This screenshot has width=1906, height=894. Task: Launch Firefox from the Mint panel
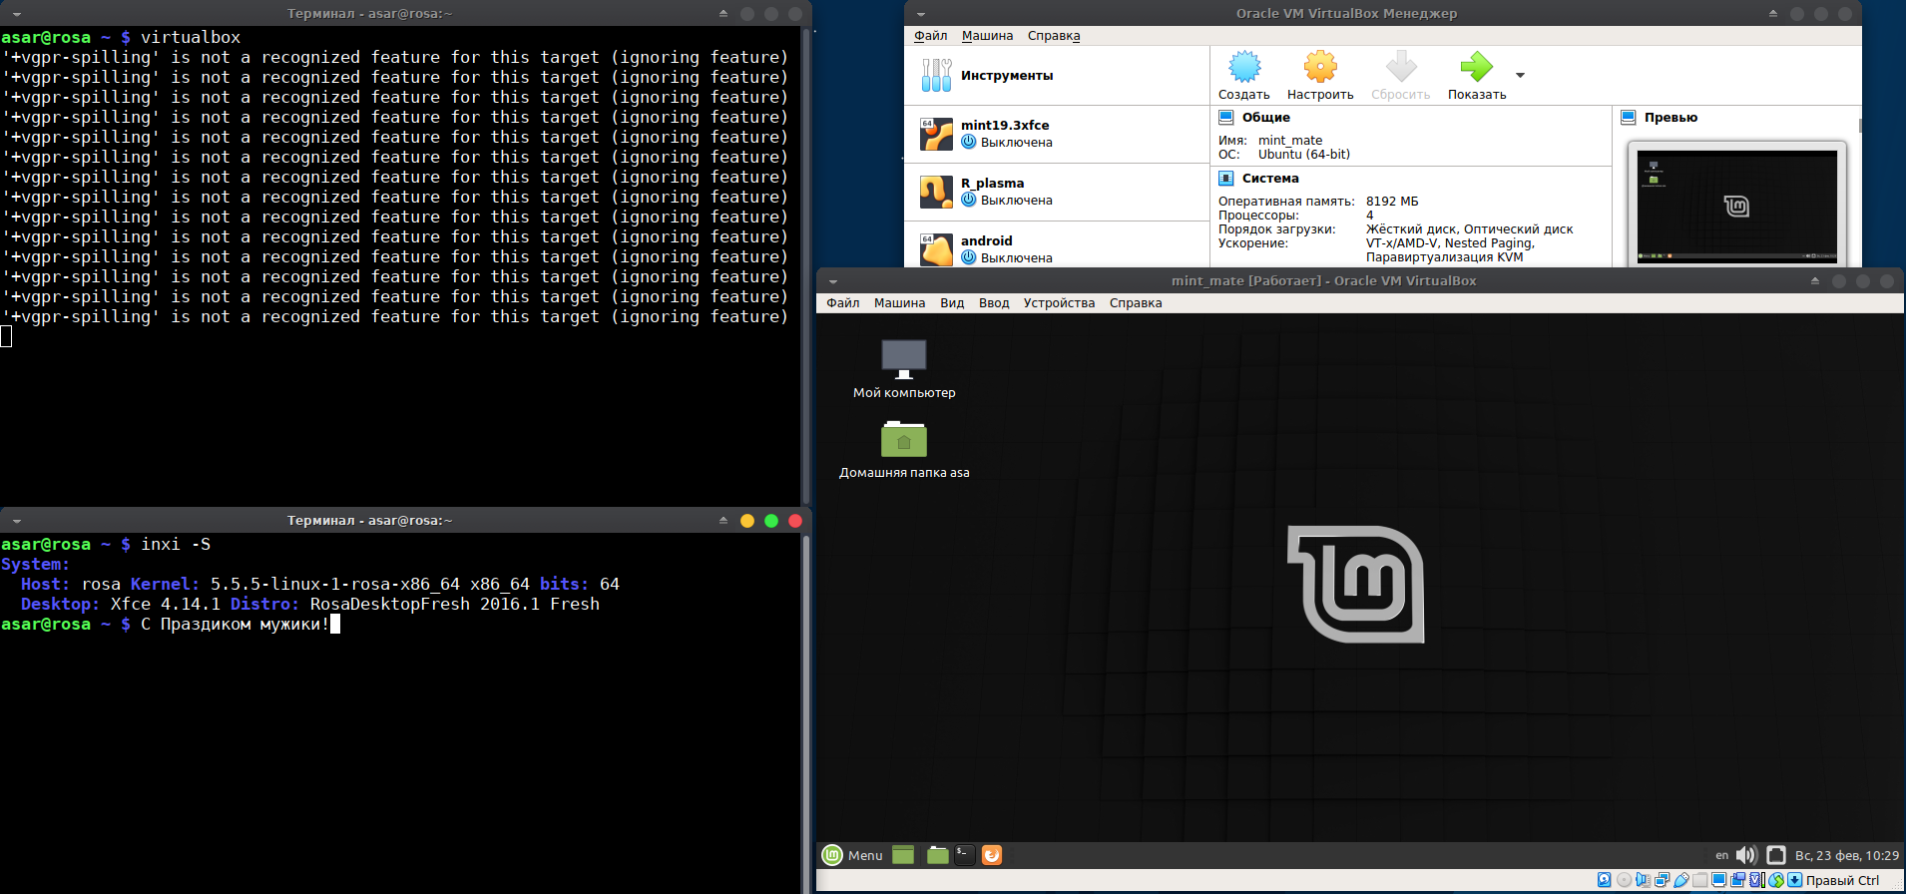point(991,855)
